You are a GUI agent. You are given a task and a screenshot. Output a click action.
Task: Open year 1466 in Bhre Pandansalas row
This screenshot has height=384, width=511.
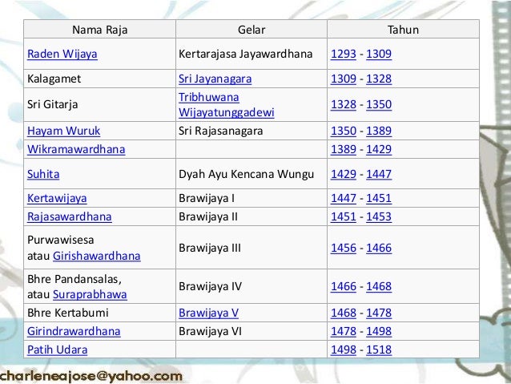click(x=344, y=286)
